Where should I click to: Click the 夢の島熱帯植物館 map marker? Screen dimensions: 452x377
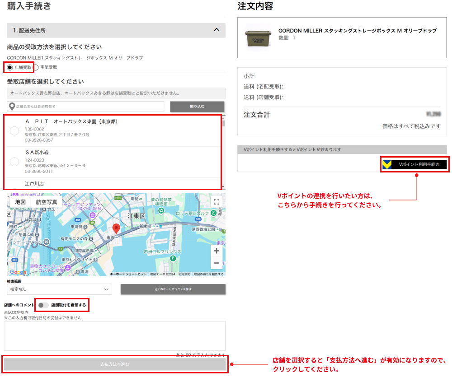(x=161, y=211)
